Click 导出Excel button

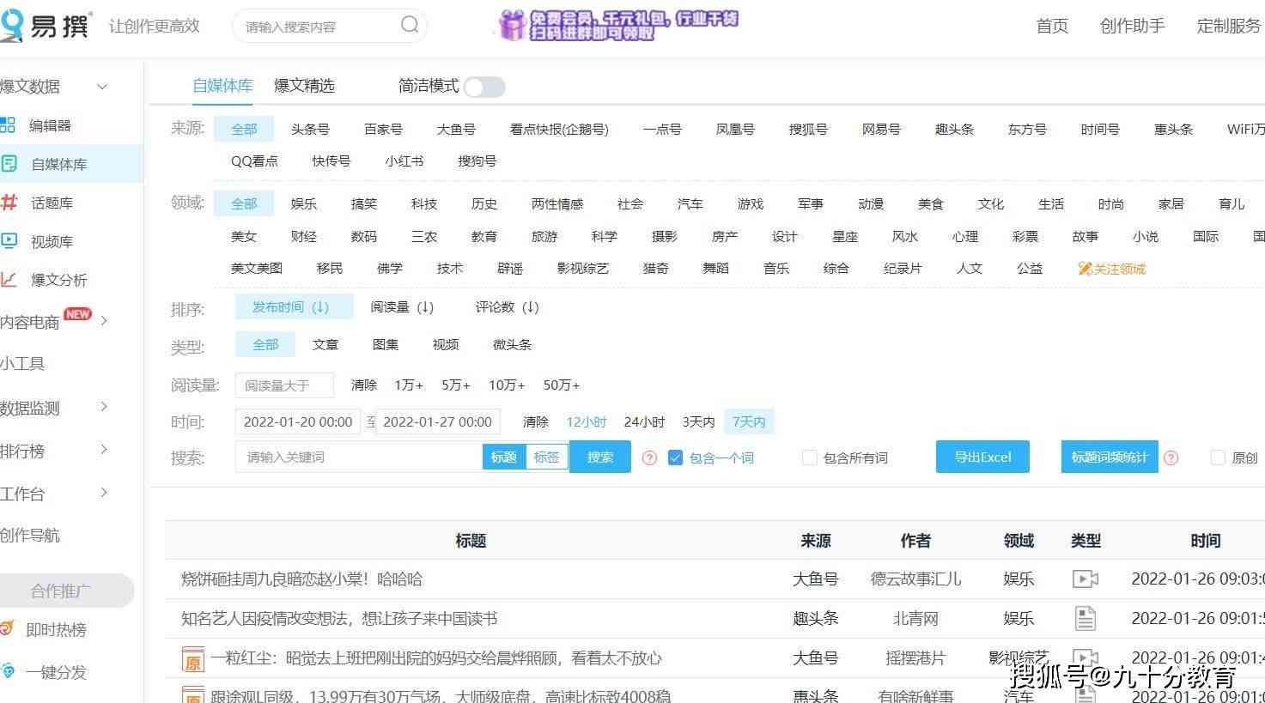[x=982, y=457]
